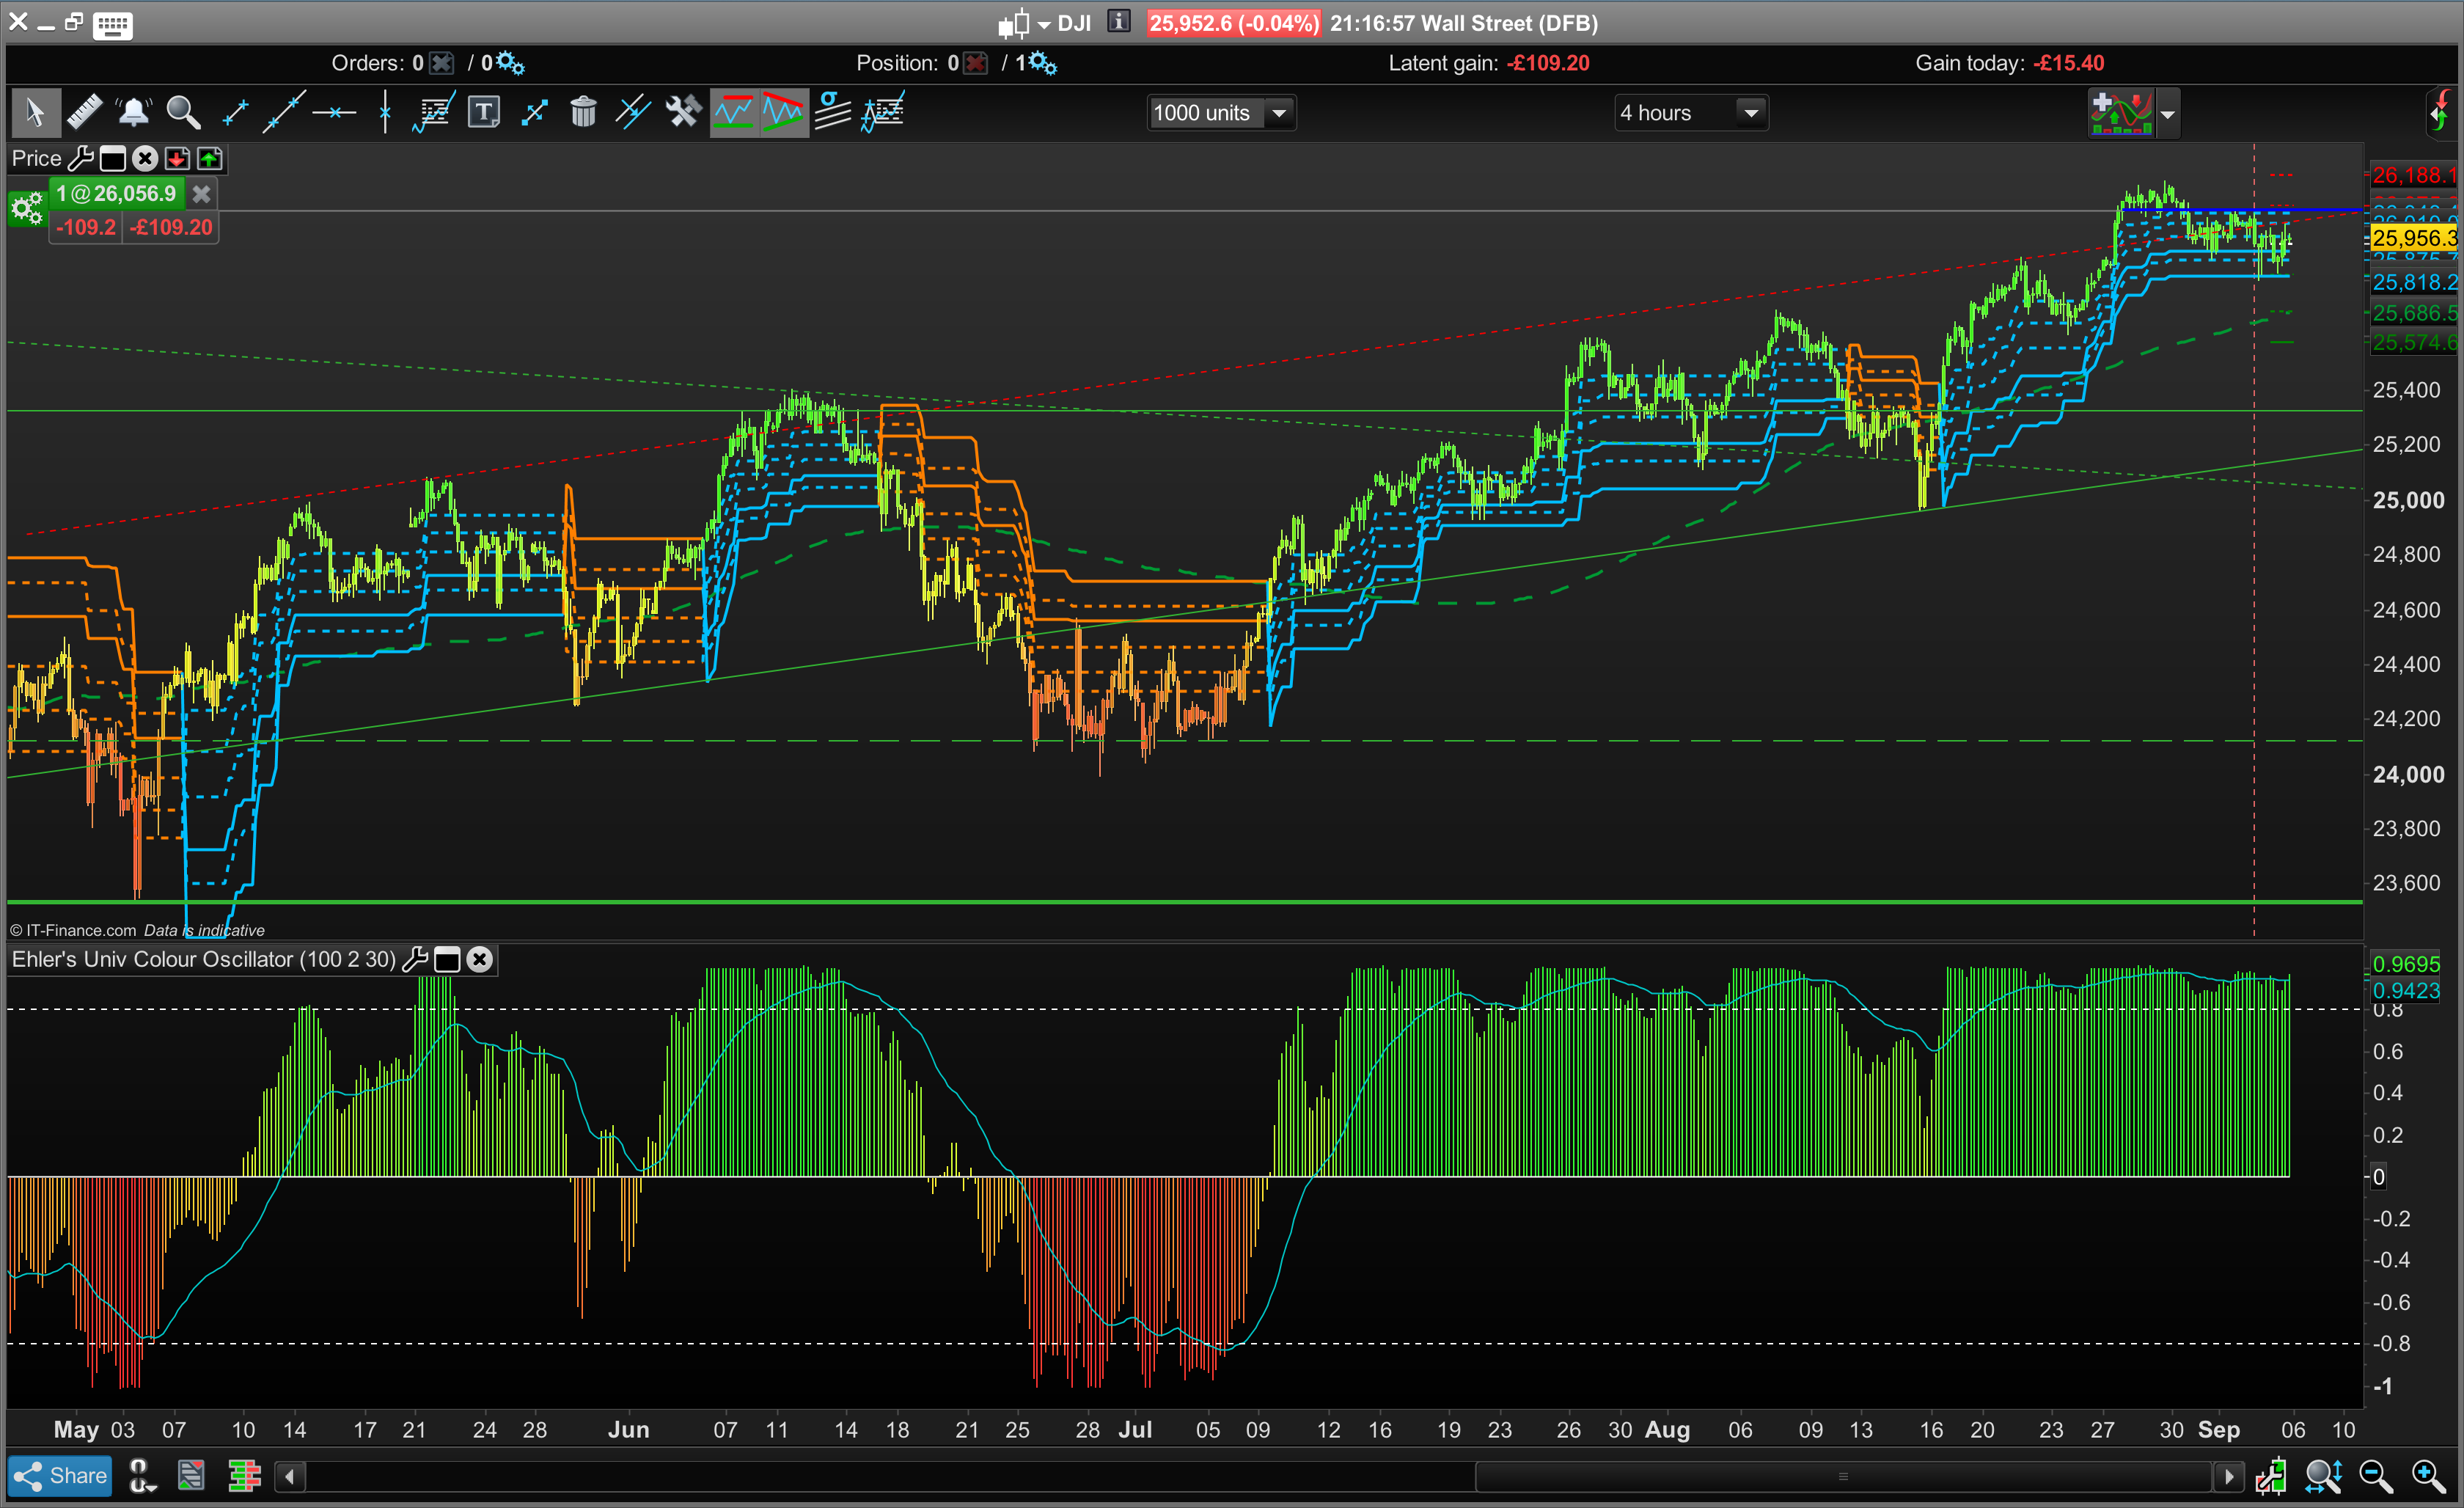Close the 1@26,056.9 position

point(201,194)
